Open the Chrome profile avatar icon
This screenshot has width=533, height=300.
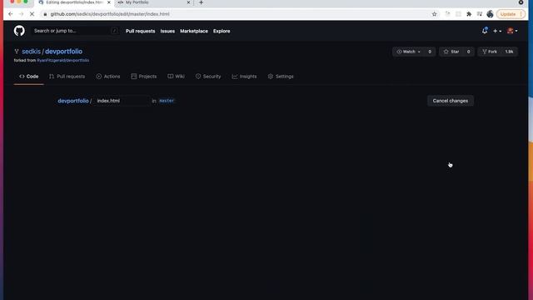(490, 14)
